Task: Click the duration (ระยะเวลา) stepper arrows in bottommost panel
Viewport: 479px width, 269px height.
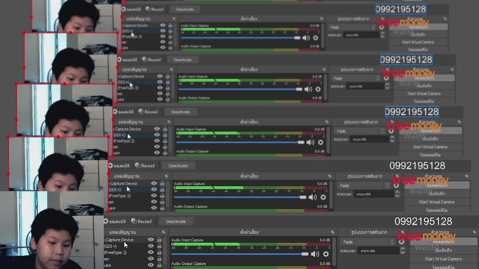Action: (x=403, y=251)
